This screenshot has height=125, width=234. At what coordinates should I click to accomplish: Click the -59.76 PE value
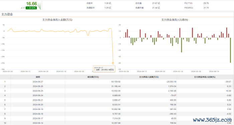(x=206, y=3)
